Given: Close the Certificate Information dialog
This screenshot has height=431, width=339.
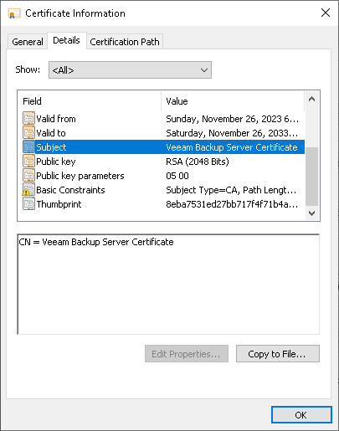Looking at the screenshot, I should pos(326,13).
